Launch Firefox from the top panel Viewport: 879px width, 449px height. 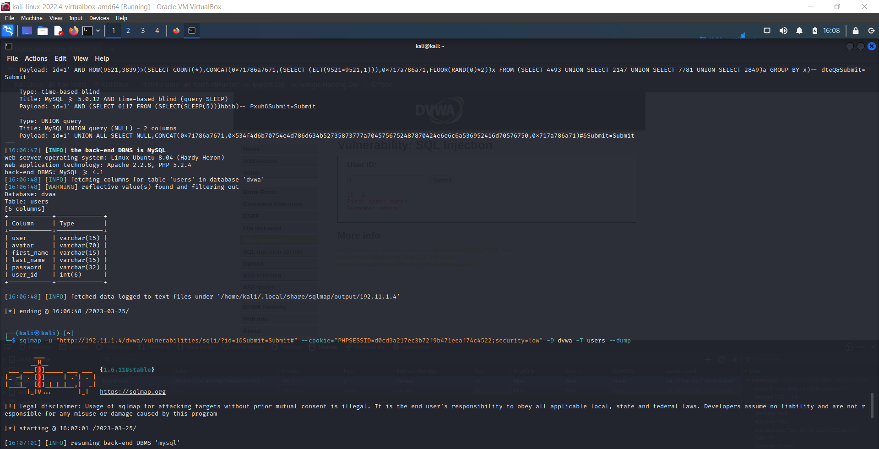(74, 31)
